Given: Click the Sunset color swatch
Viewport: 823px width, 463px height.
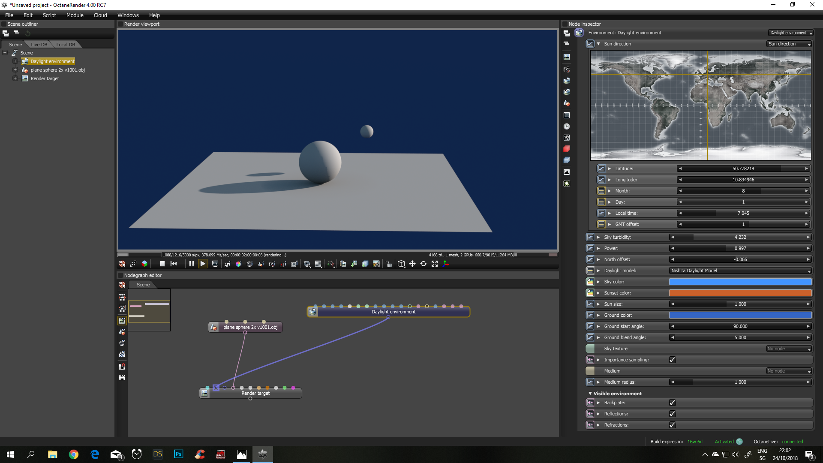Looking at the screenshot, I should point(740,293).
